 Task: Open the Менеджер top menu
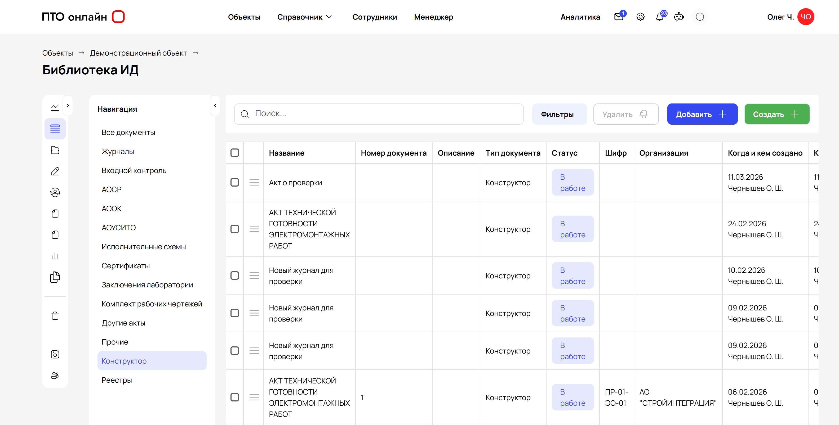(x=433, y=17)
